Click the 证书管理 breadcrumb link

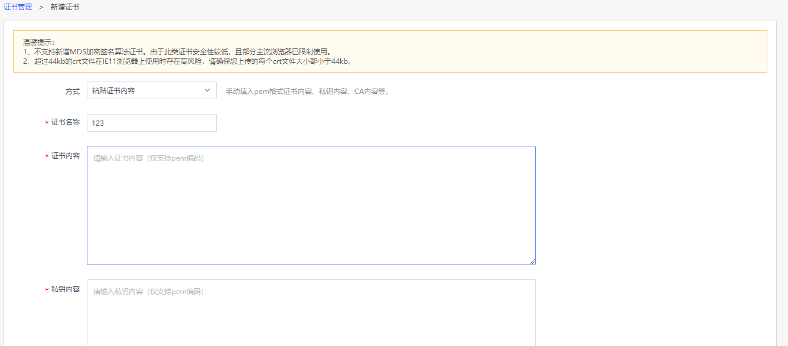coord(18,7)
